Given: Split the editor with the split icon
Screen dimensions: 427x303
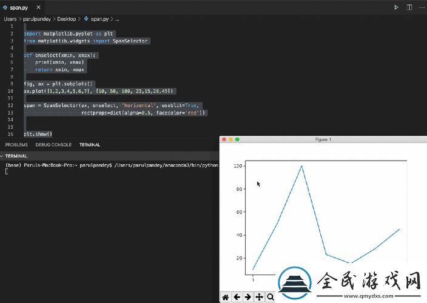Looking at the screenshot, I should tap(409, 7).
